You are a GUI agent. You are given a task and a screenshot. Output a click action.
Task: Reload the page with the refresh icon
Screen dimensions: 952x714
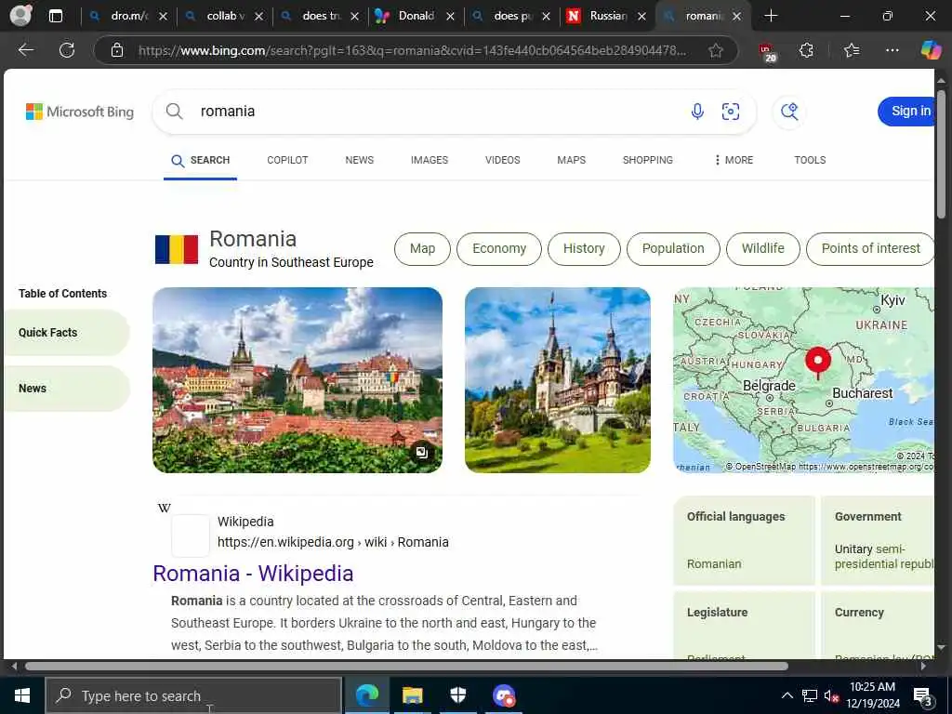[x=67, y=50]
